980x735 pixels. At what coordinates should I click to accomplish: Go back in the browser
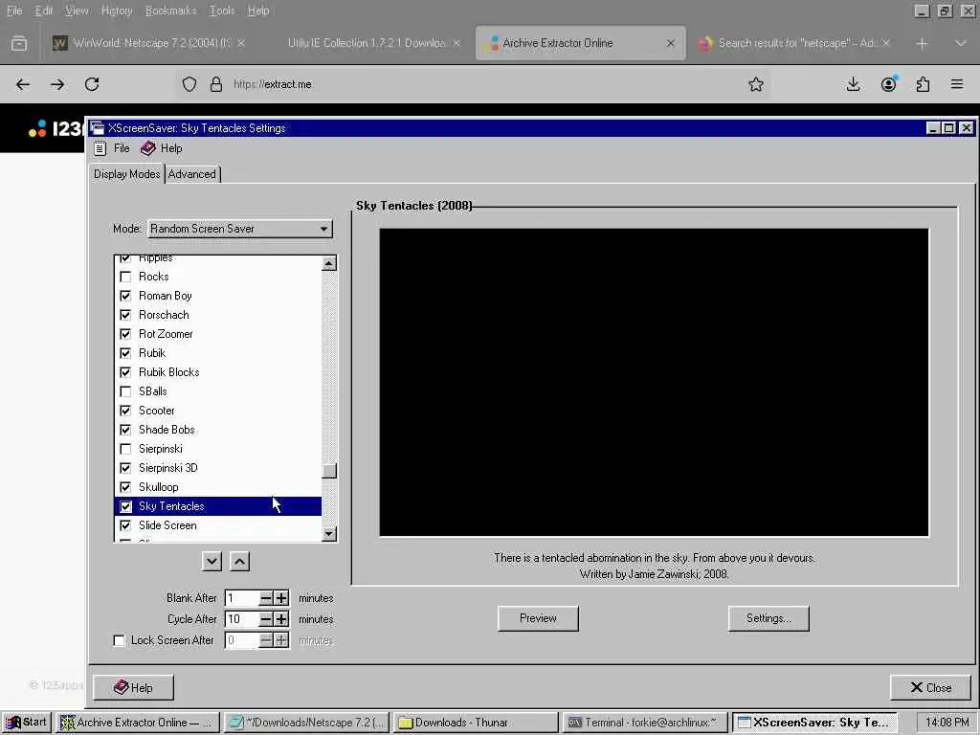pyautogui.click(x=23, y=84)
